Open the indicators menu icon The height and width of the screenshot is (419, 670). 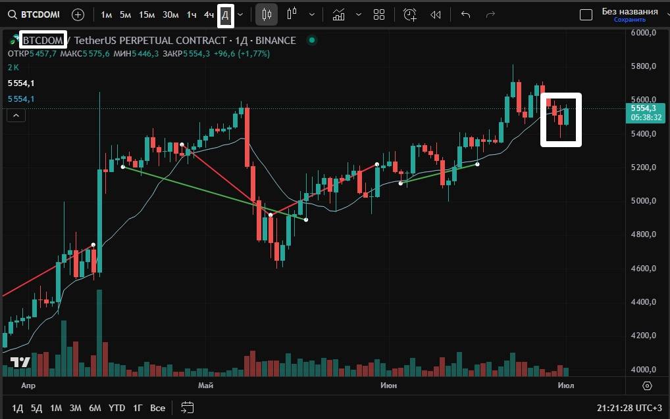point(338,15)
